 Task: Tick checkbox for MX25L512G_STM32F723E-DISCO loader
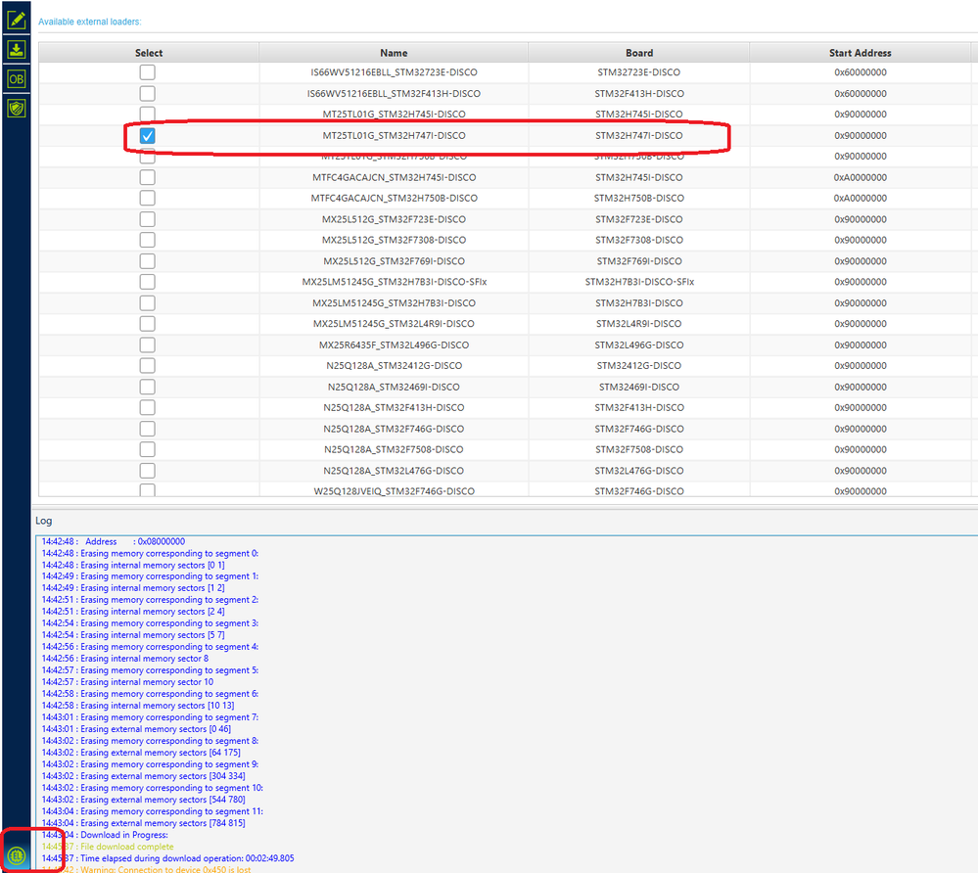(147, 219)
